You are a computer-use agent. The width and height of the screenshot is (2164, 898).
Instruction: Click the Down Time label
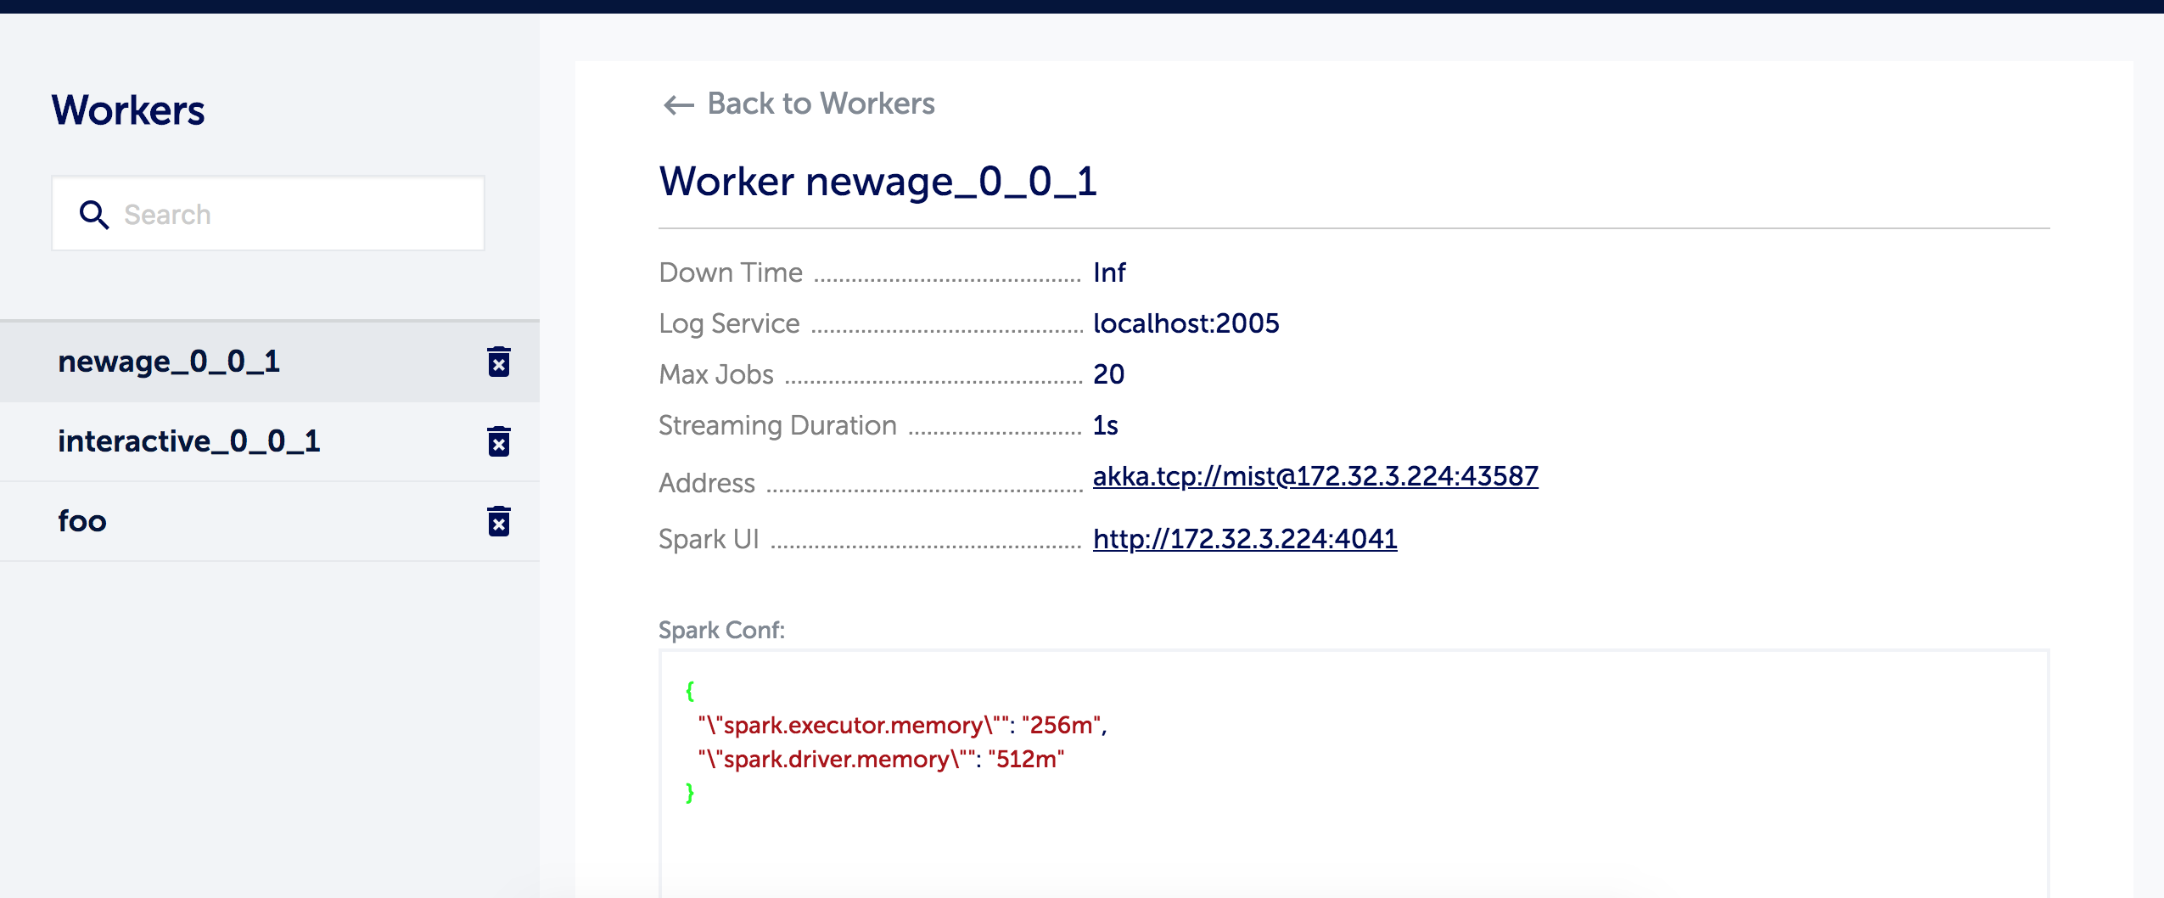coord(731,272)
